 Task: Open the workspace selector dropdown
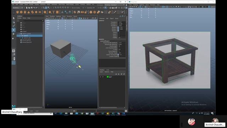114,5
